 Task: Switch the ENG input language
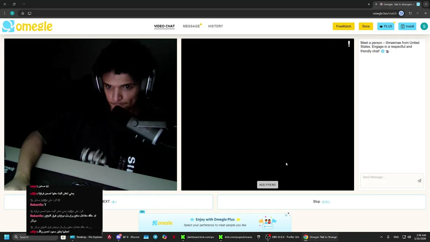(x=396, y=237)
